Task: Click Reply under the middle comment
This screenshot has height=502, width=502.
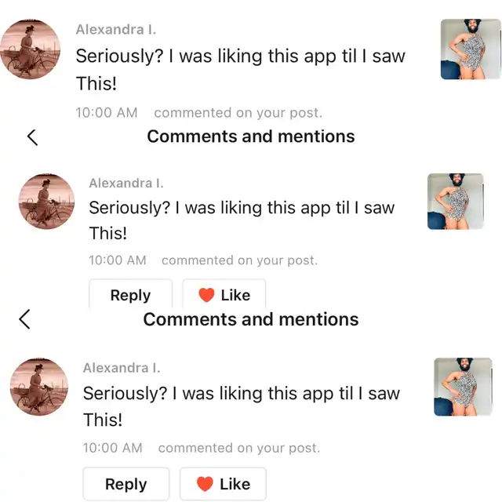Action: tap(130, 295)
